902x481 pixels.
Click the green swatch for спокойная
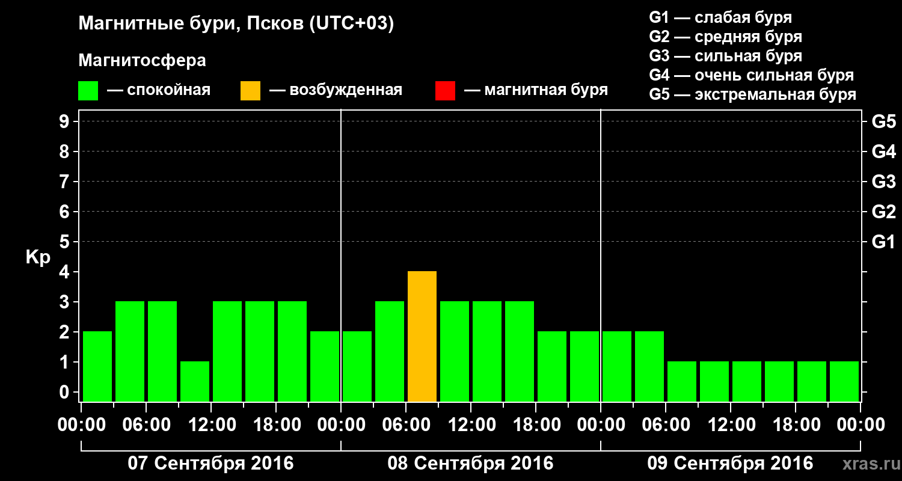88,90
